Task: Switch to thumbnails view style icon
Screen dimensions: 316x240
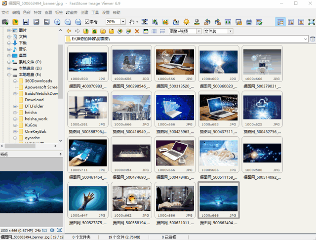Action: (146, 31)
